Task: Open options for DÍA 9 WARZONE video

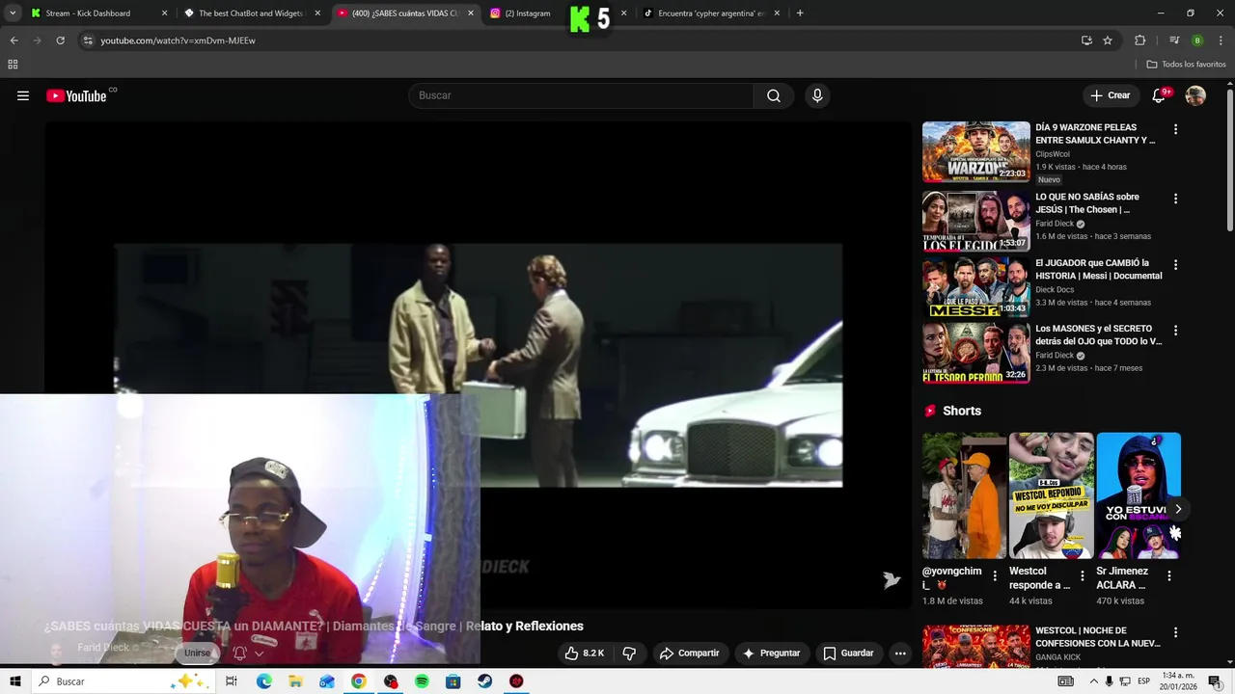Action: tap(1175, 129)
